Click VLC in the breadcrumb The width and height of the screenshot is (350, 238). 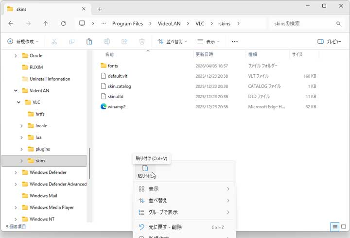[x=200, y=23]
